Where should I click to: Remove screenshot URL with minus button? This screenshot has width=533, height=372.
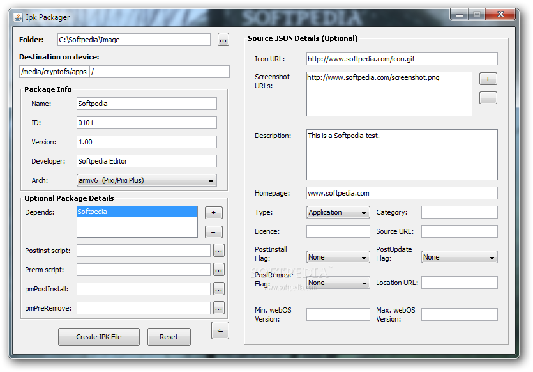coord(488,98)
